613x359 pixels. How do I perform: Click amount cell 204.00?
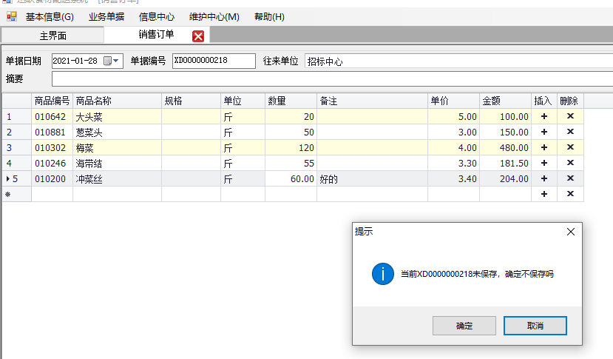(506, 178)
